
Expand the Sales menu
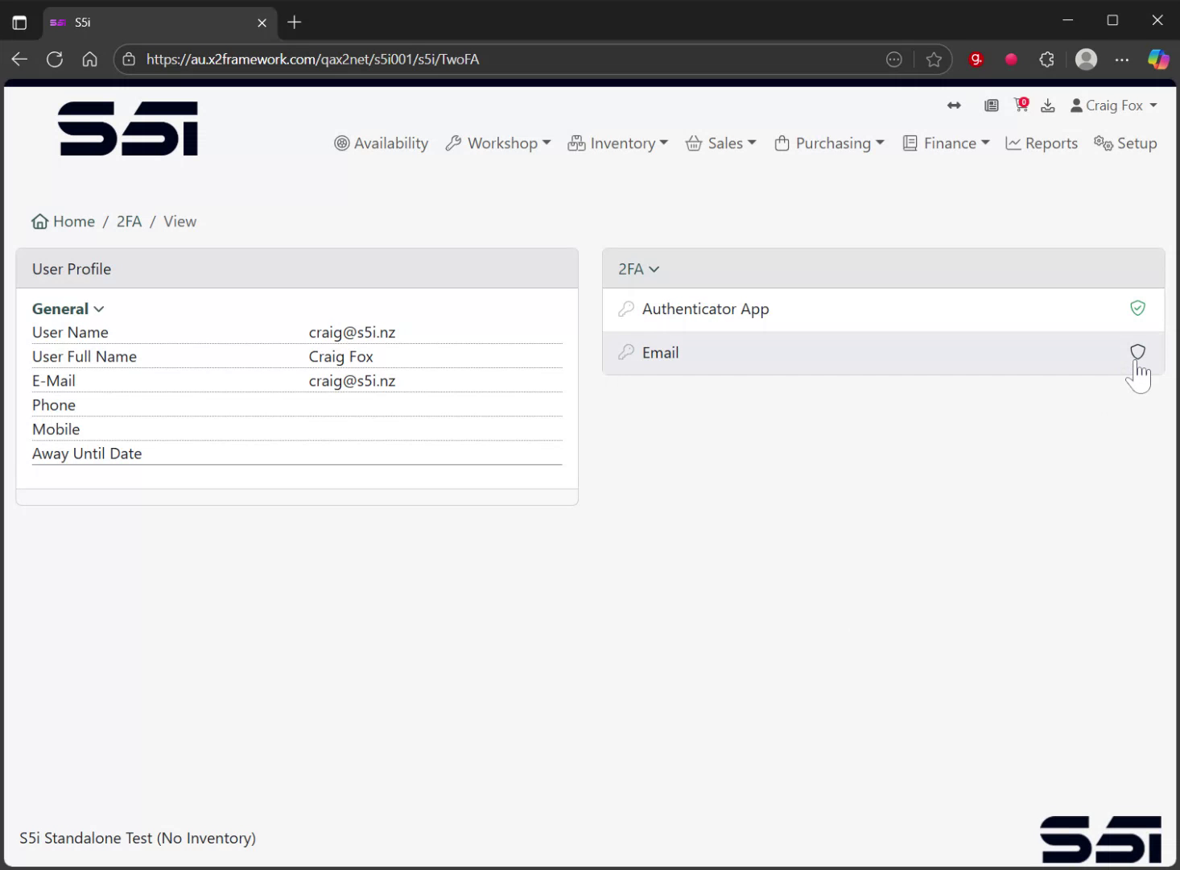[x=721, y=143]
